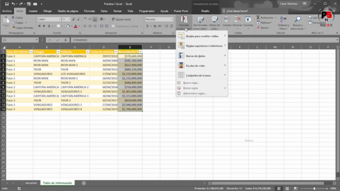Choose Administrar reglas option
Viewport: 340px width, 191px height.
[x=202, y=93]
